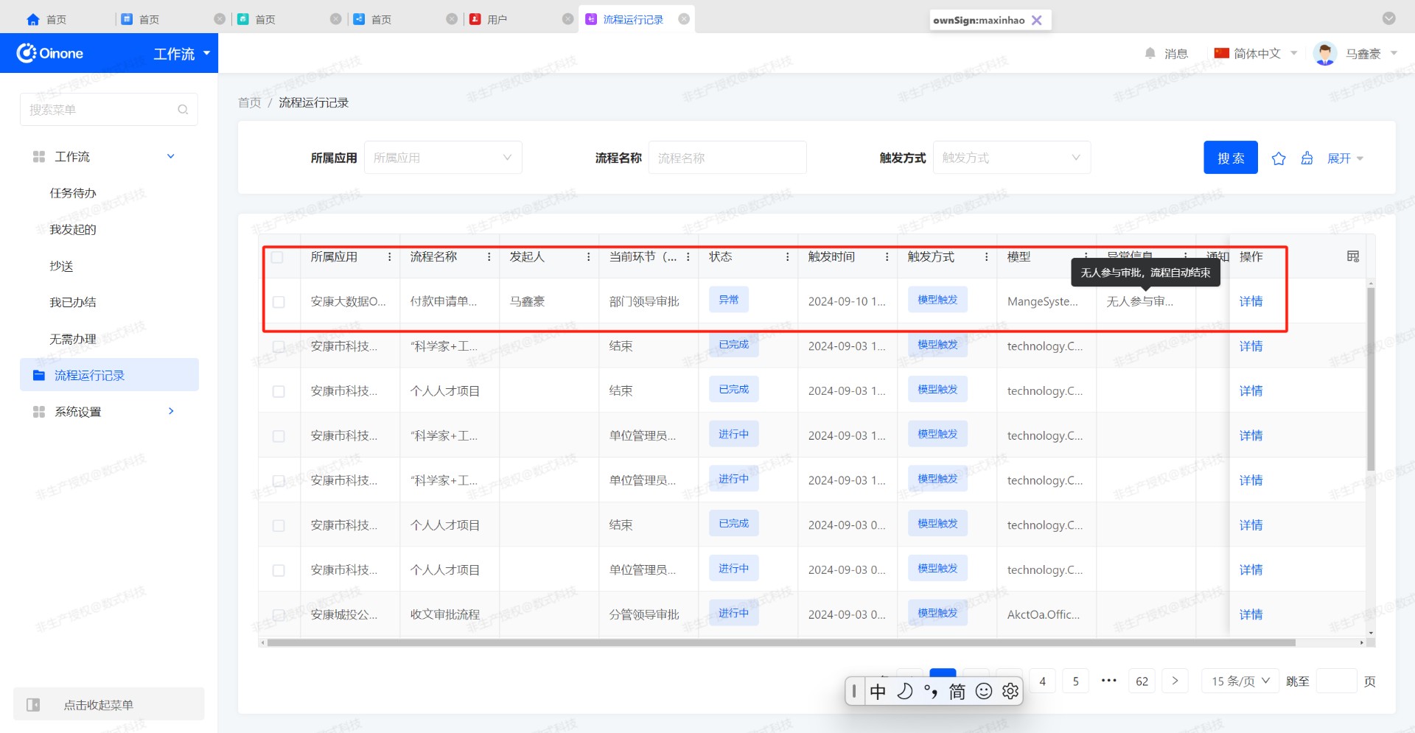Click the Oinone logo
This screenshot has width=1415, height=733.
click(50, 53)
